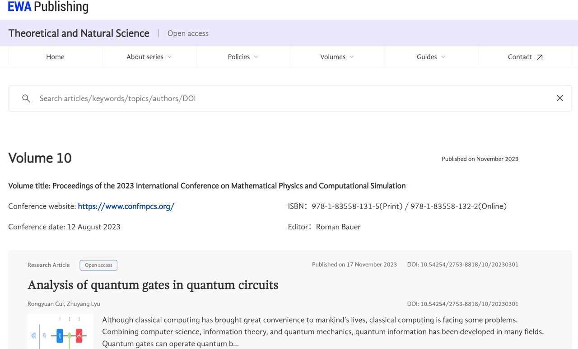Open the Home menu item

55,57
